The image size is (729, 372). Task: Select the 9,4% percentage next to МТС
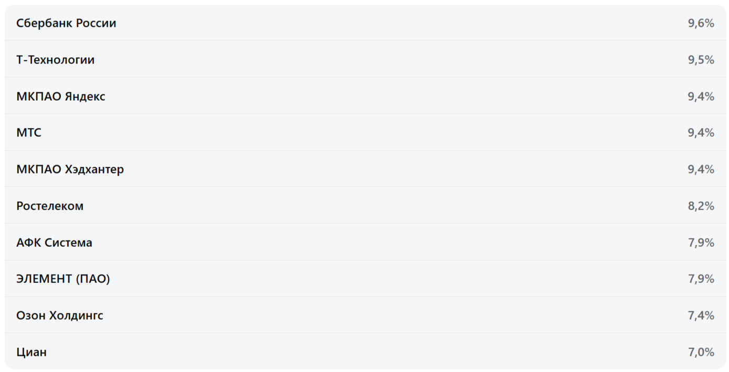click(701, 133)
